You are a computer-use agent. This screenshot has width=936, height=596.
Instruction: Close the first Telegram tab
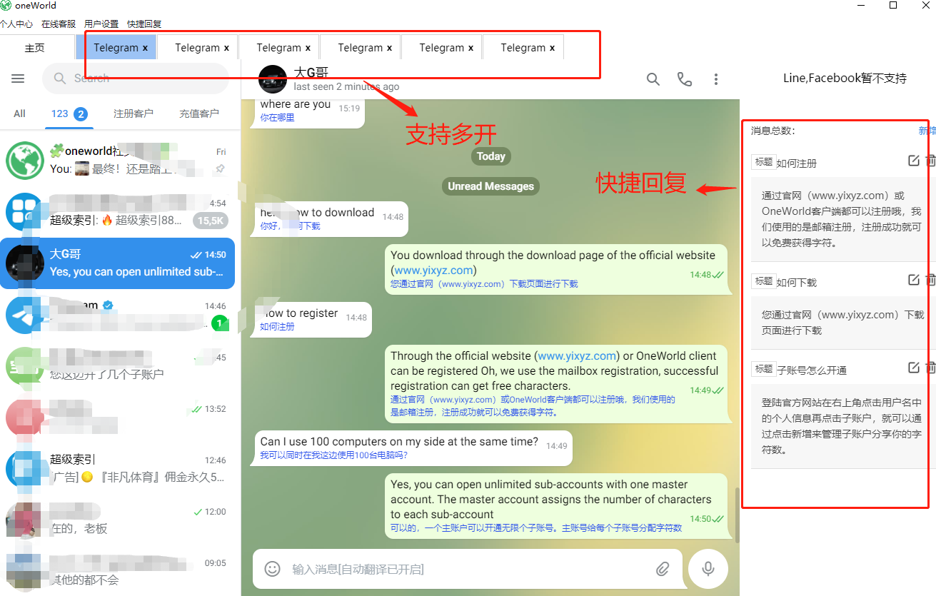(x=145, y=48)
